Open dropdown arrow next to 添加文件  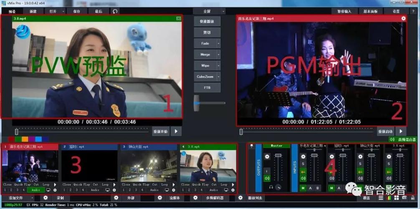pyautogui.click(x=32, y=198)
